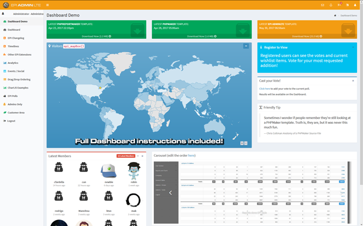Screen dimensions: 363x226
Task: Collapse the Visitors map panel with the minus button
Action: (246, 46)
